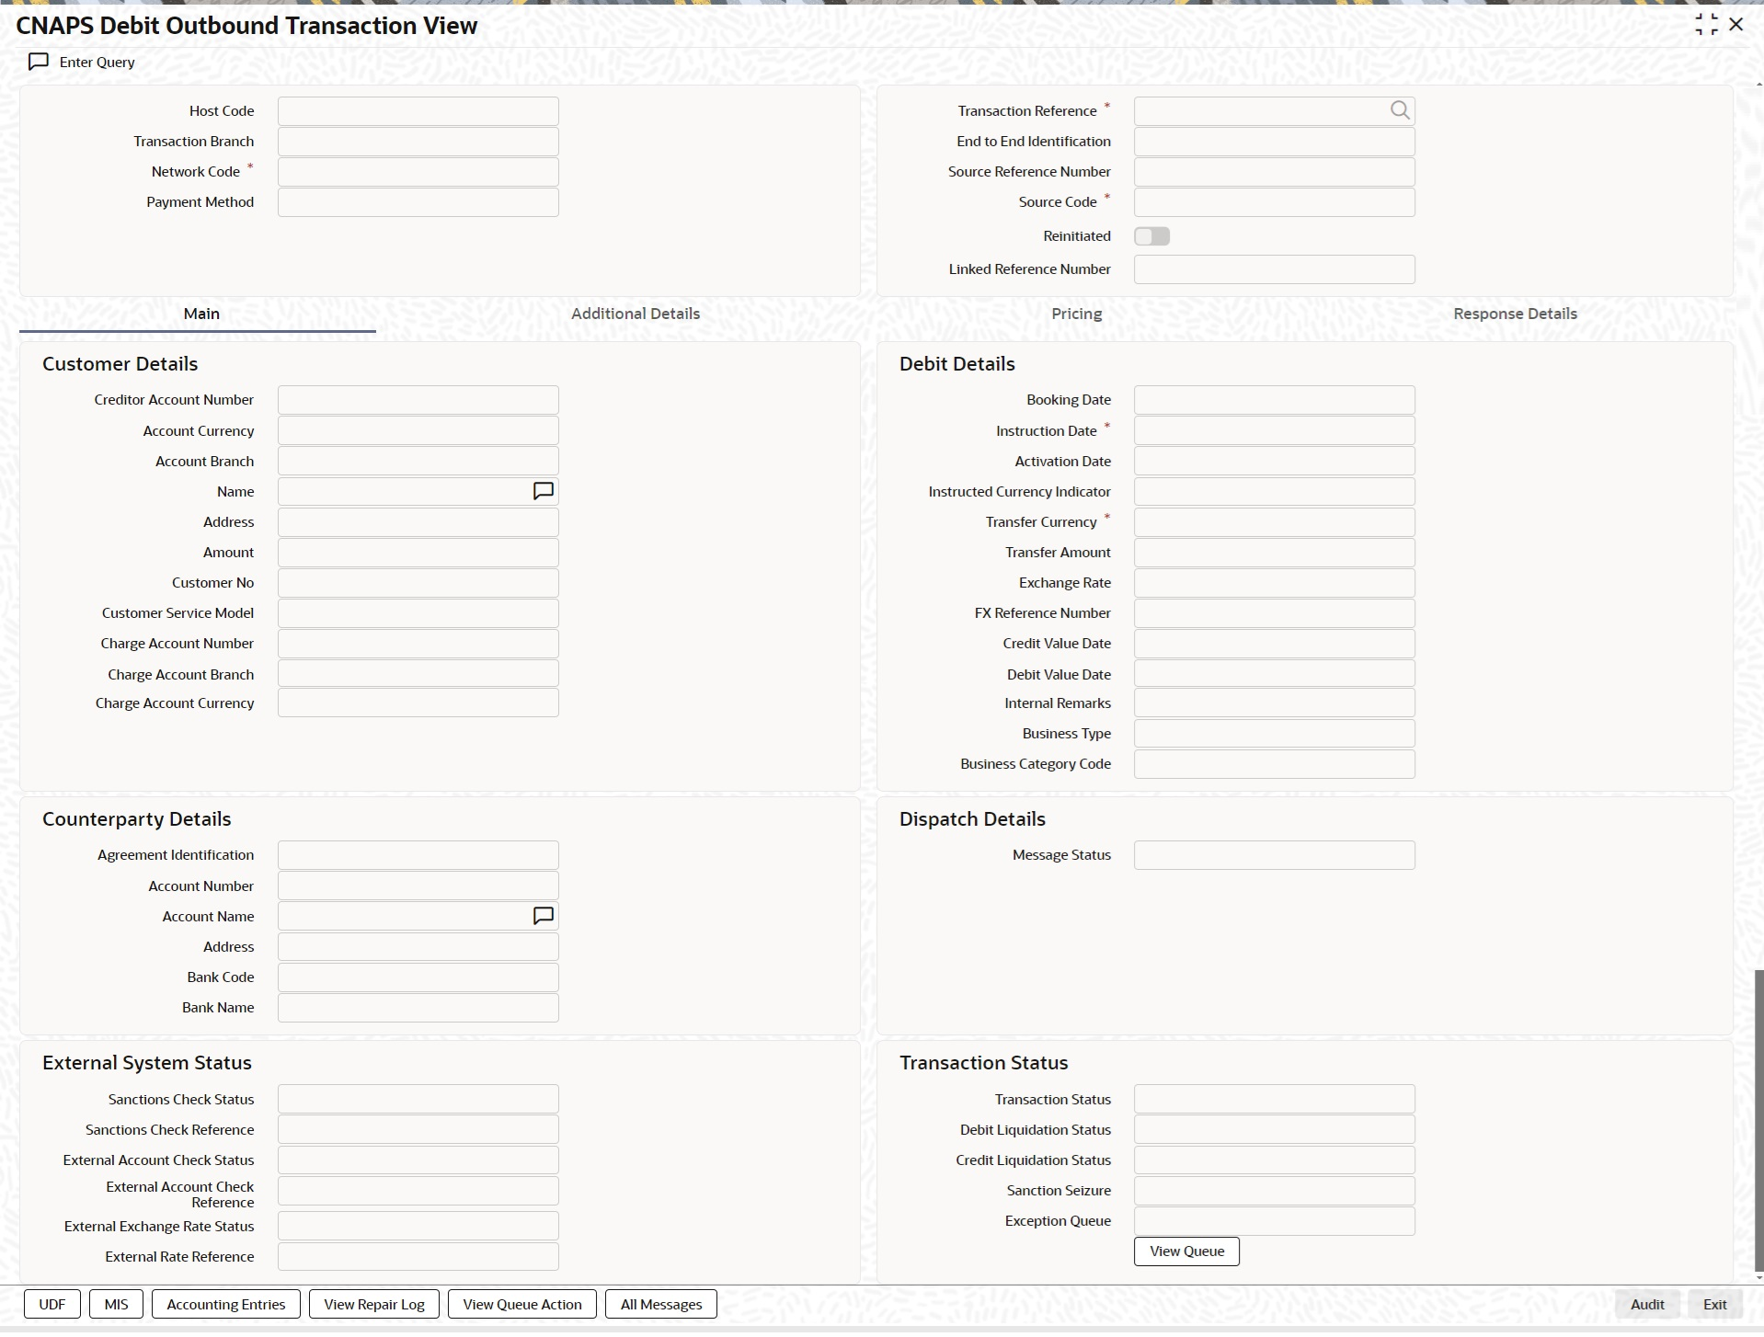
Task: Select the Source Code input
Action: (1275, 202)
